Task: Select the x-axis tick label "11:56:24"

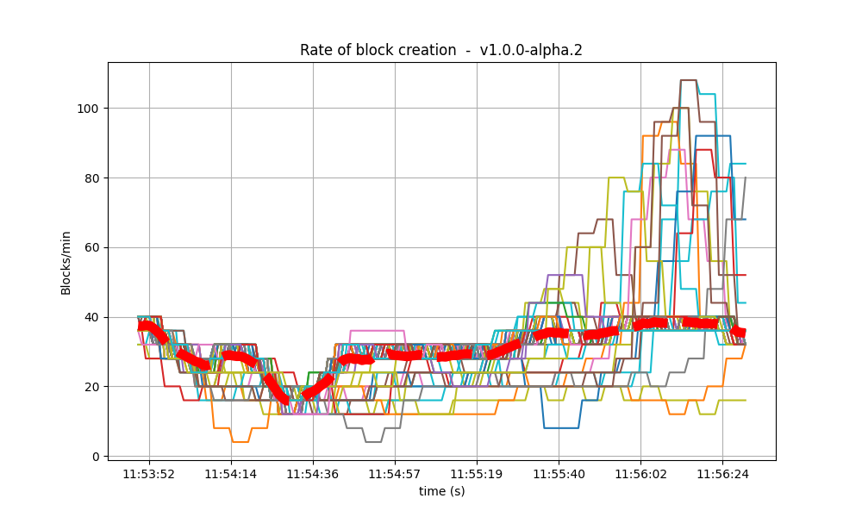Action: 723,474
